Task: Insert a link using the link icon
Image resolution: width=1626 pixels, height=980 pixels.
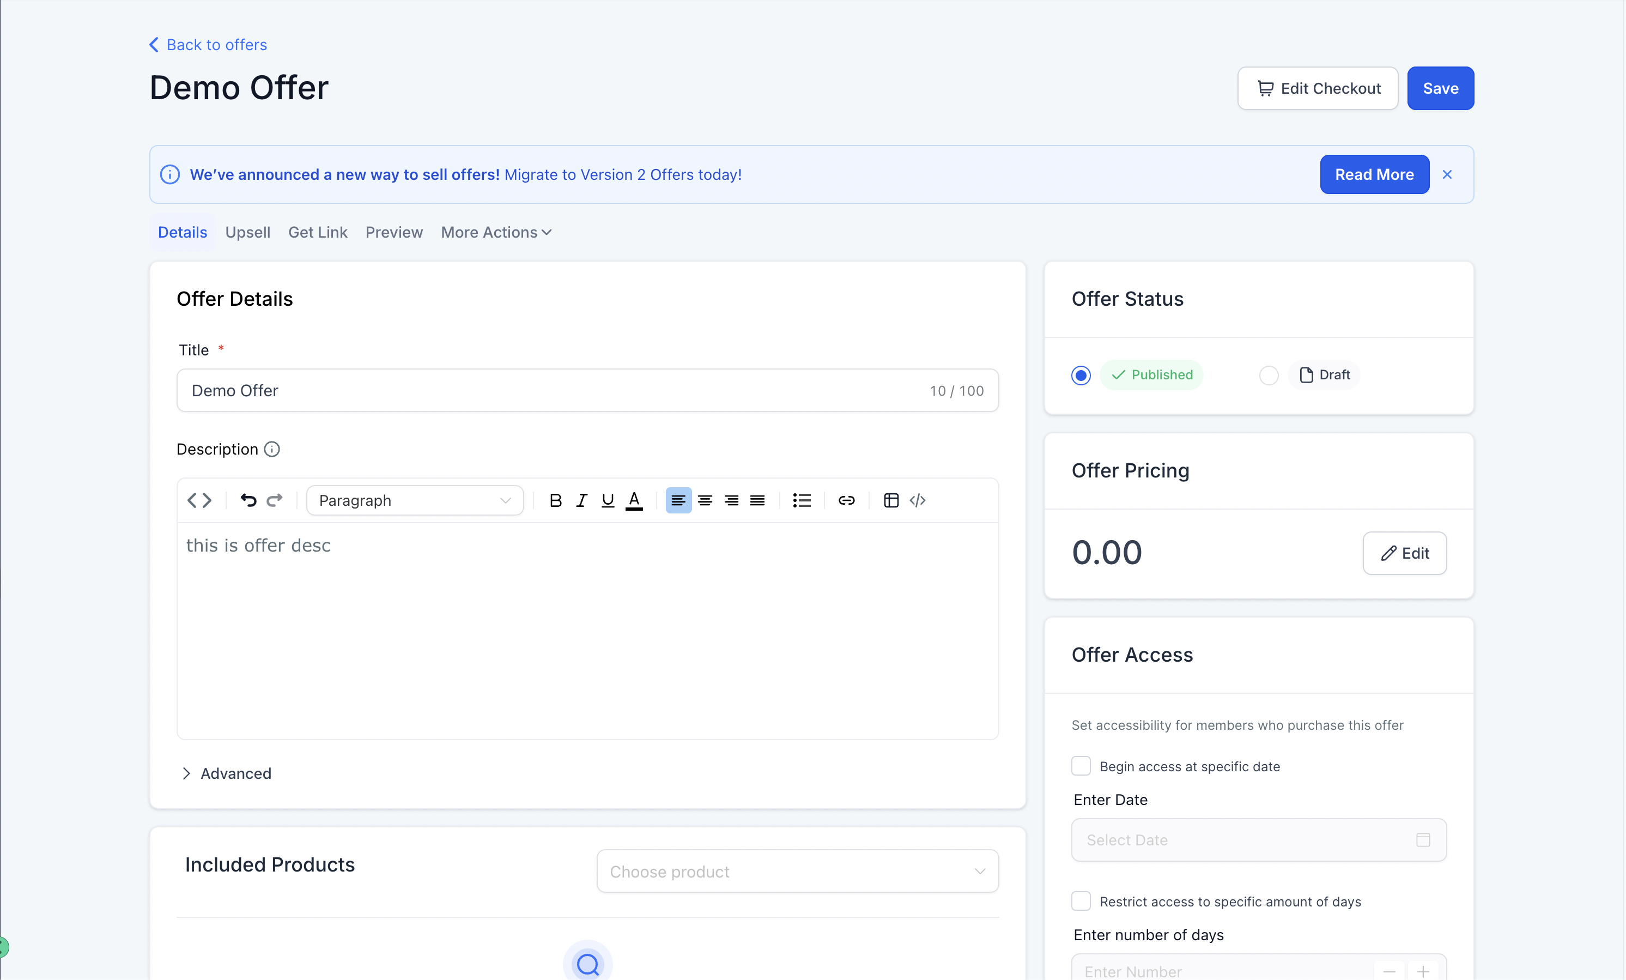Action: [x=847, y=500]
